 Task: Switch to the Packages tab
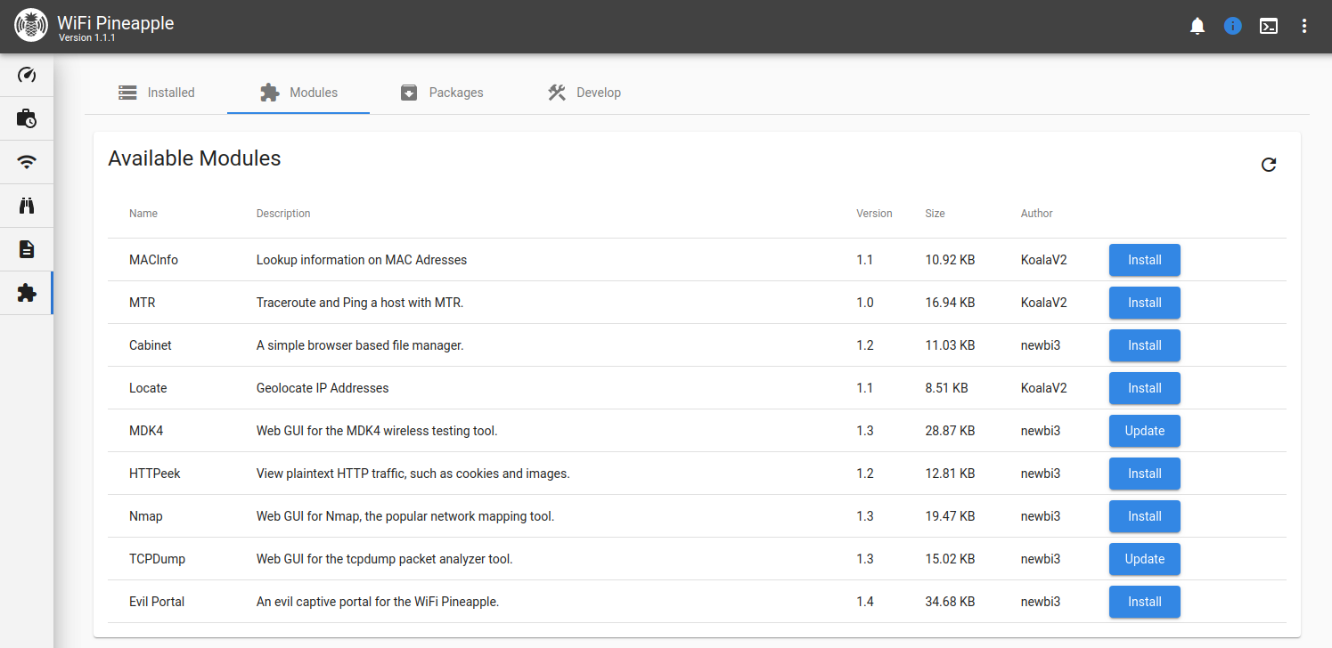click(441, 93)
